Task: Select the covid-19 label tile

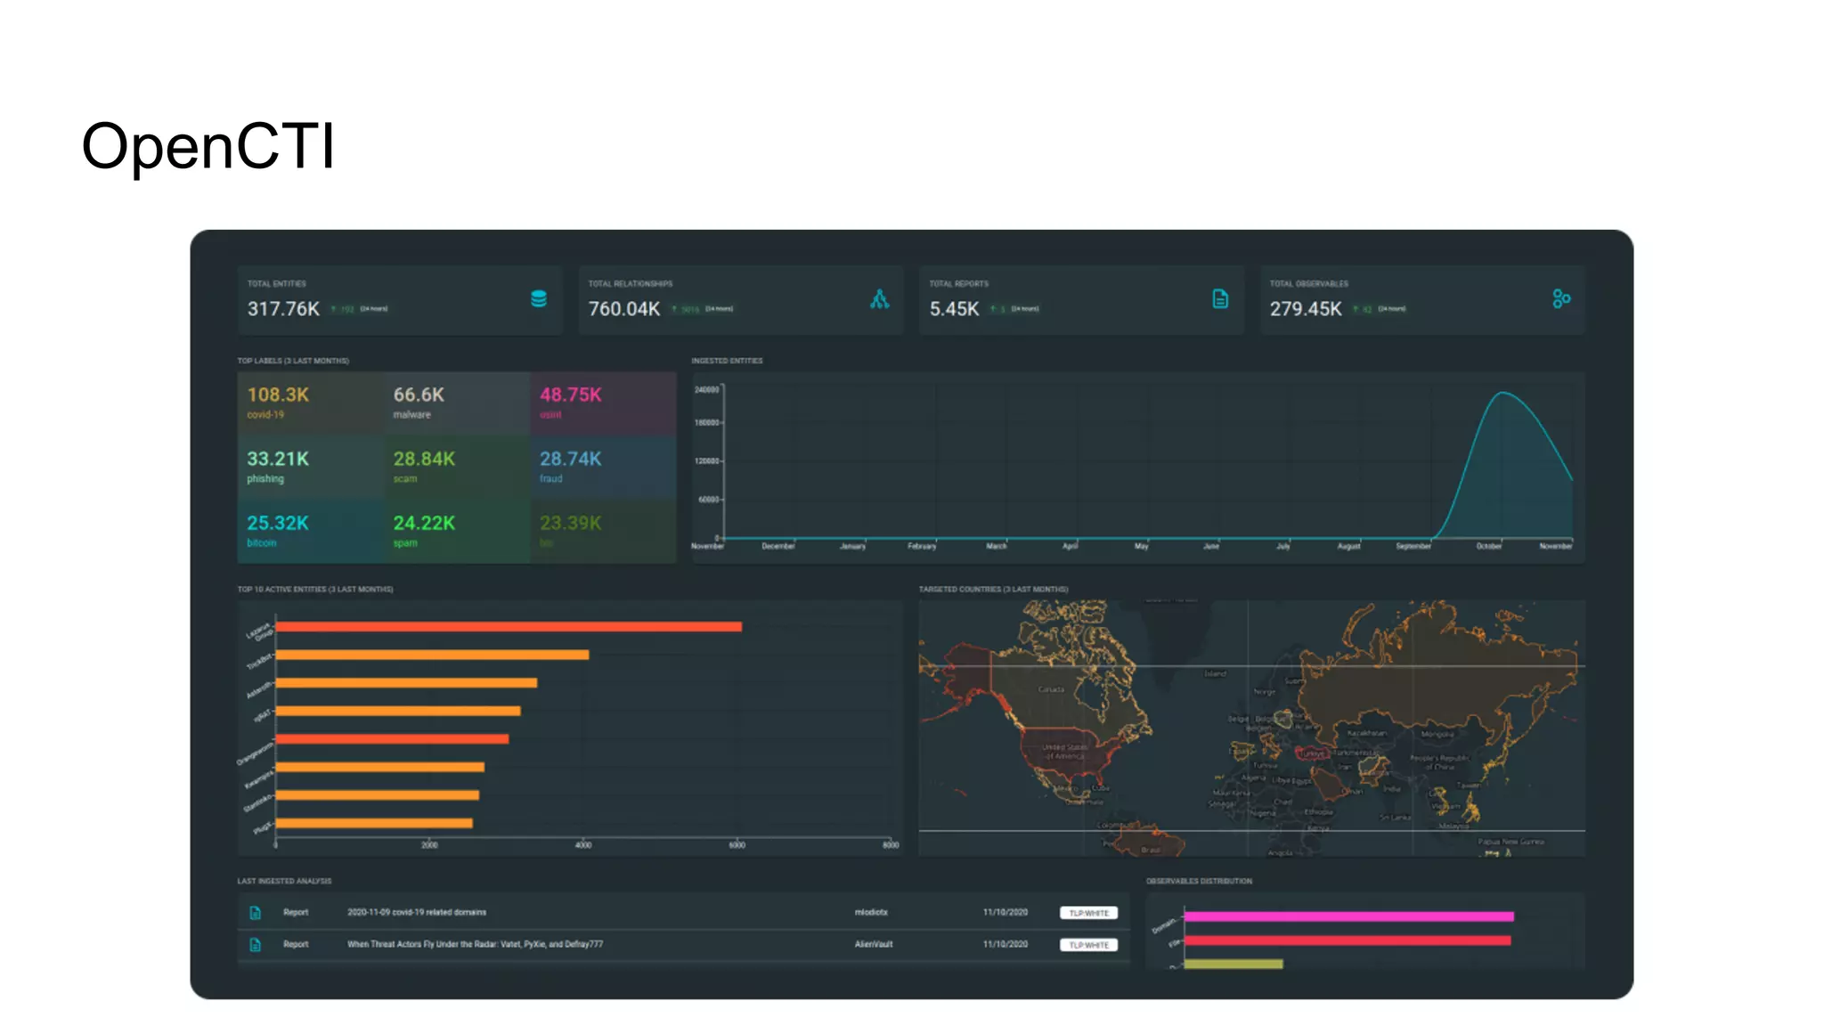Action: click(x=310, y=403)
